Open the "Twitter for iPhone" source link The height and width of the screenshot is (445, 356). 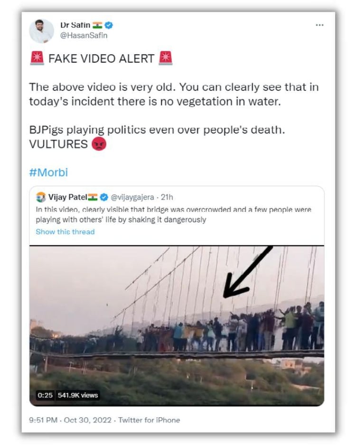[149, 420]
